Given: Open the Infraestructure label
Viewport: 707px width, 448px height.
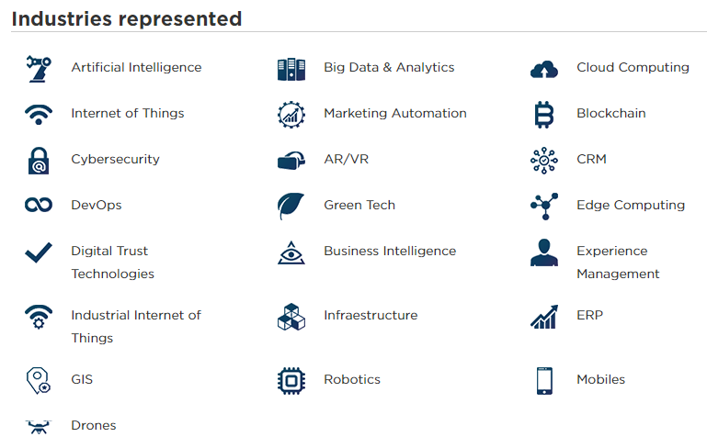Looking at the screenshot, I should (371, 315).
